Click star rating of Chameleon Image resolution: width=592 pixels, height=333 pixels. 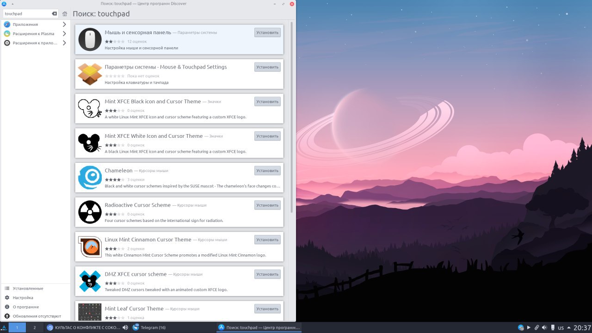click(114, 179)
